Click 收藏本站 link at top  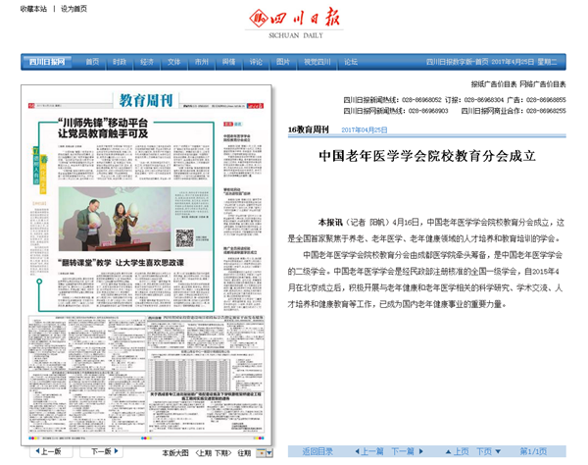tap(33, 9)
